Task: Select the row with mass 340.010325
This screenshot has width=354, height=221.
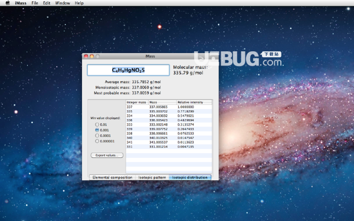Action: (x=169, y=138)
